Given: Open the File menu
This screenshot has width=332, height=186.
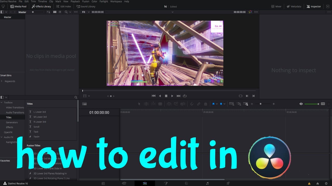Looking at the screenshot, I should pyautogui.click(x=20, y=2).
